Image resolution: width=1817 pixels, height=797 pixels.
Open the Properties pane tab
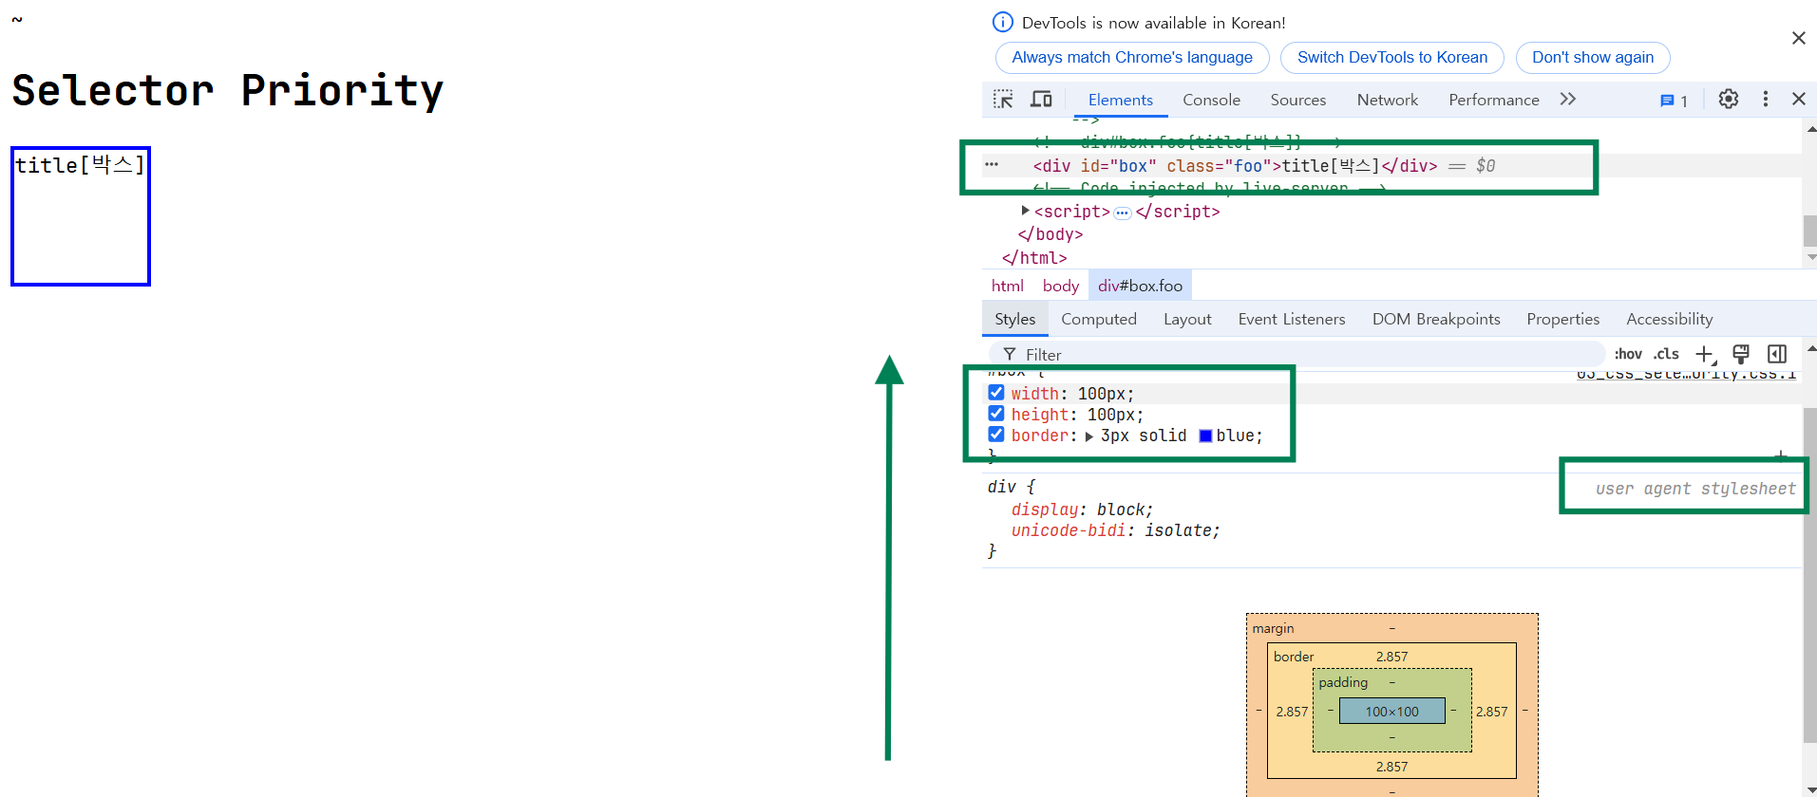pos(1562,319)
